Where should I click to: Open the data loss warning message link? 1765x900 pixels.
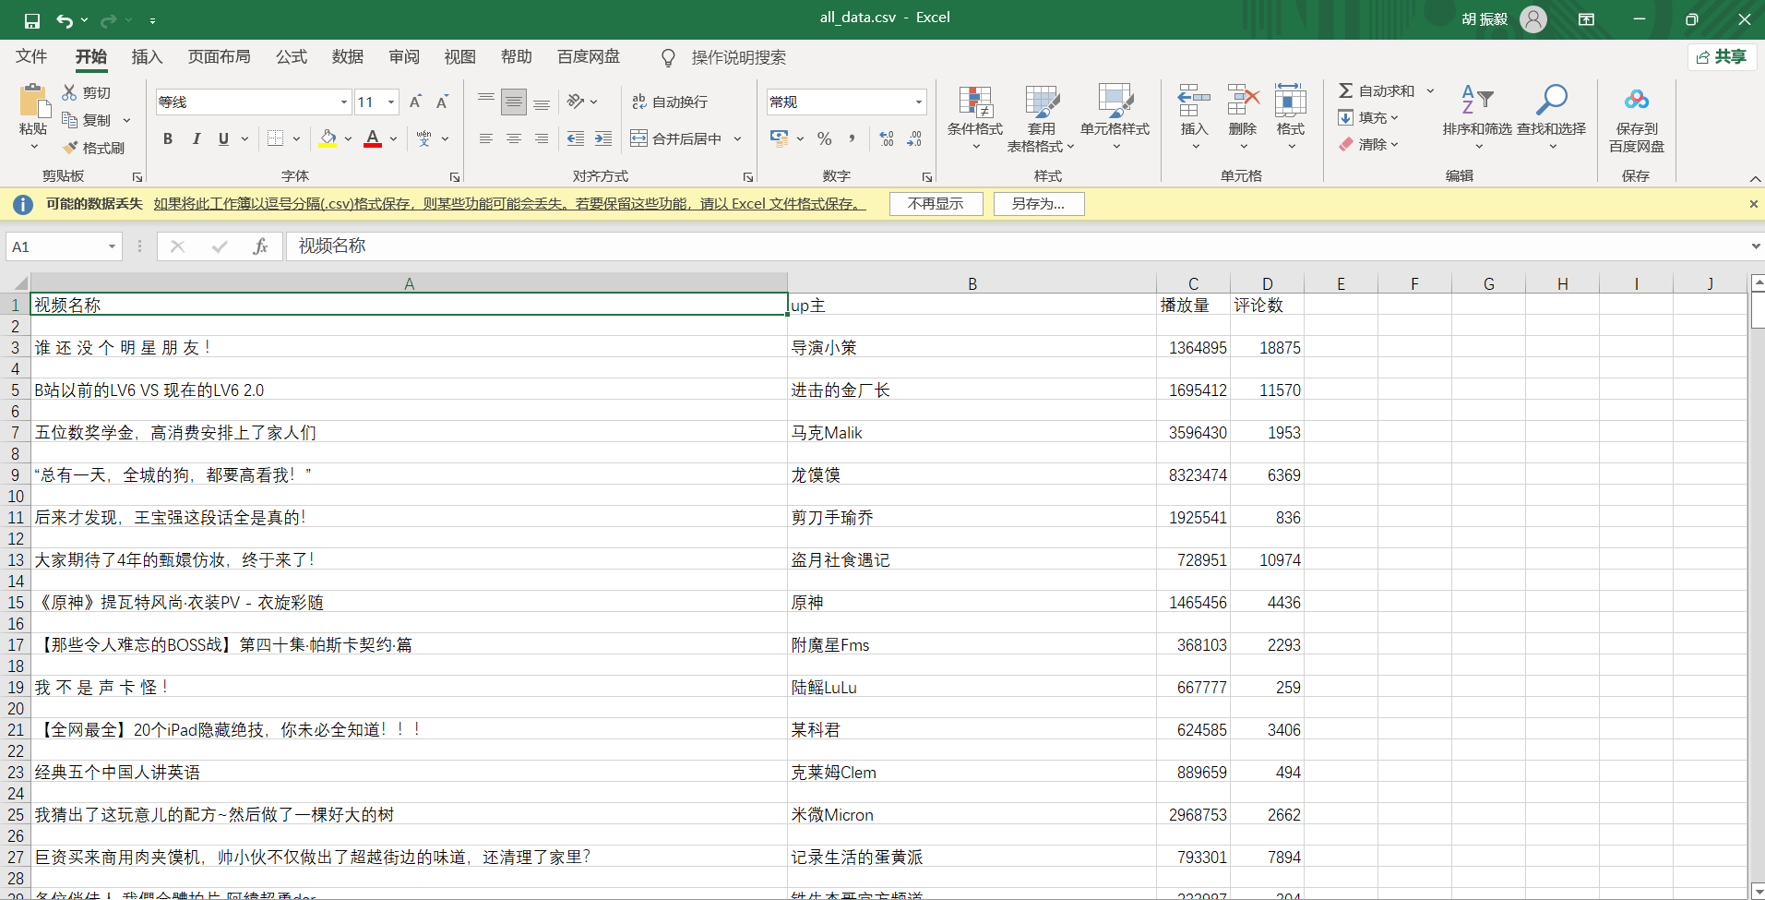pyautogui.click(x=510, y=204)
